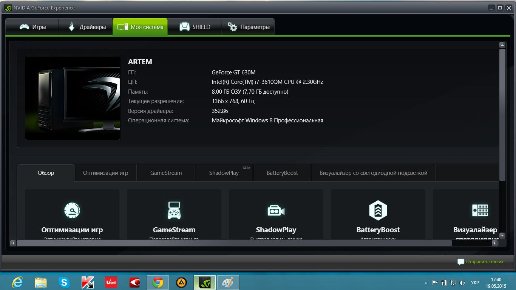Click the NVIDIA GeForce Experience taskbar icon

pyautogui.click(x=205, y=282)
